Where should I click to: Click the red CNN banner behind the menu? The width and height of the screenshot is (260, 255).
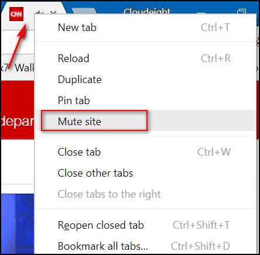(x=18, y=110)
